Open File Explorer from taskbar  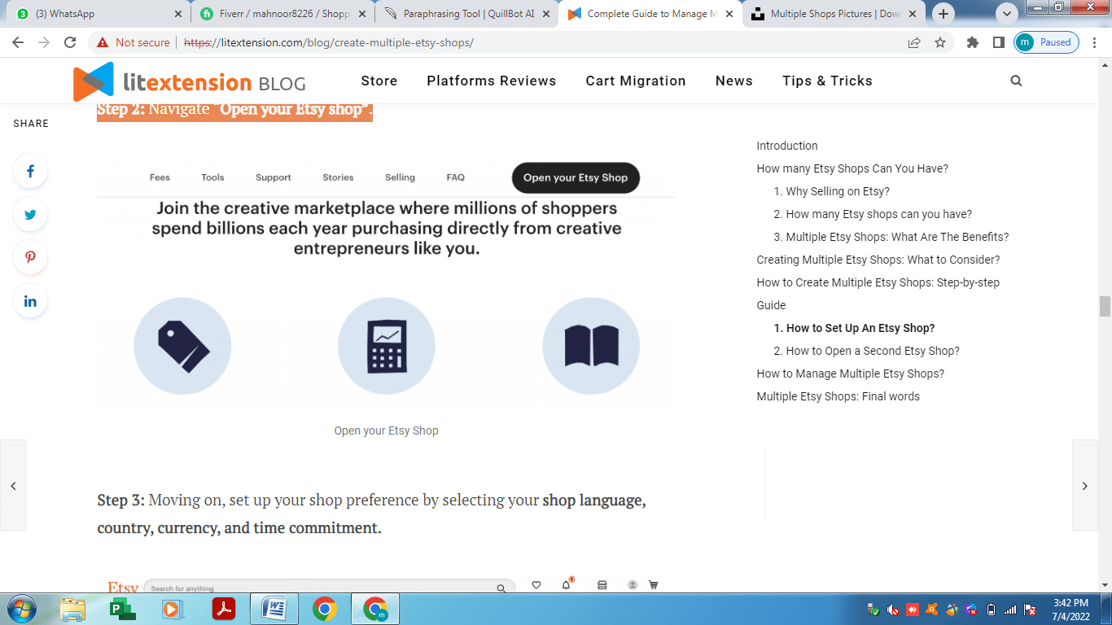click(x=72, y=609)
